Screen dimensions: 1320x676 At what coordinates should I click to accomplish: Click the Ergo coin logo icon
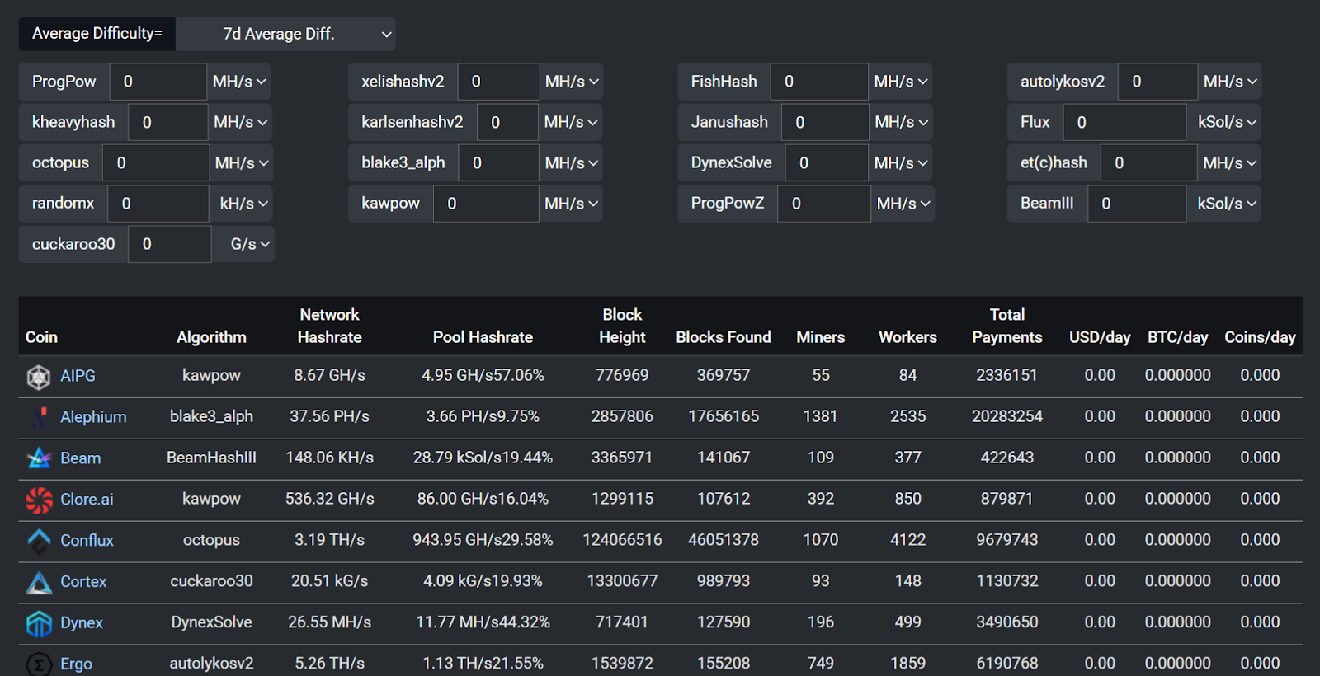[39, 664]
